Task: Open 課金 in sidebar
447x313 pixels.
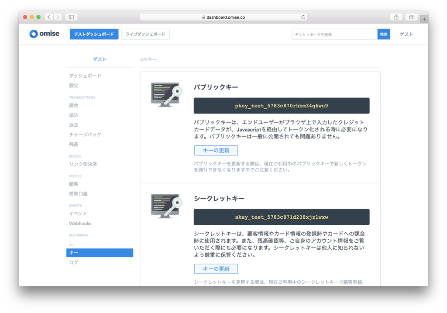Action: click(x=73, y=105)
